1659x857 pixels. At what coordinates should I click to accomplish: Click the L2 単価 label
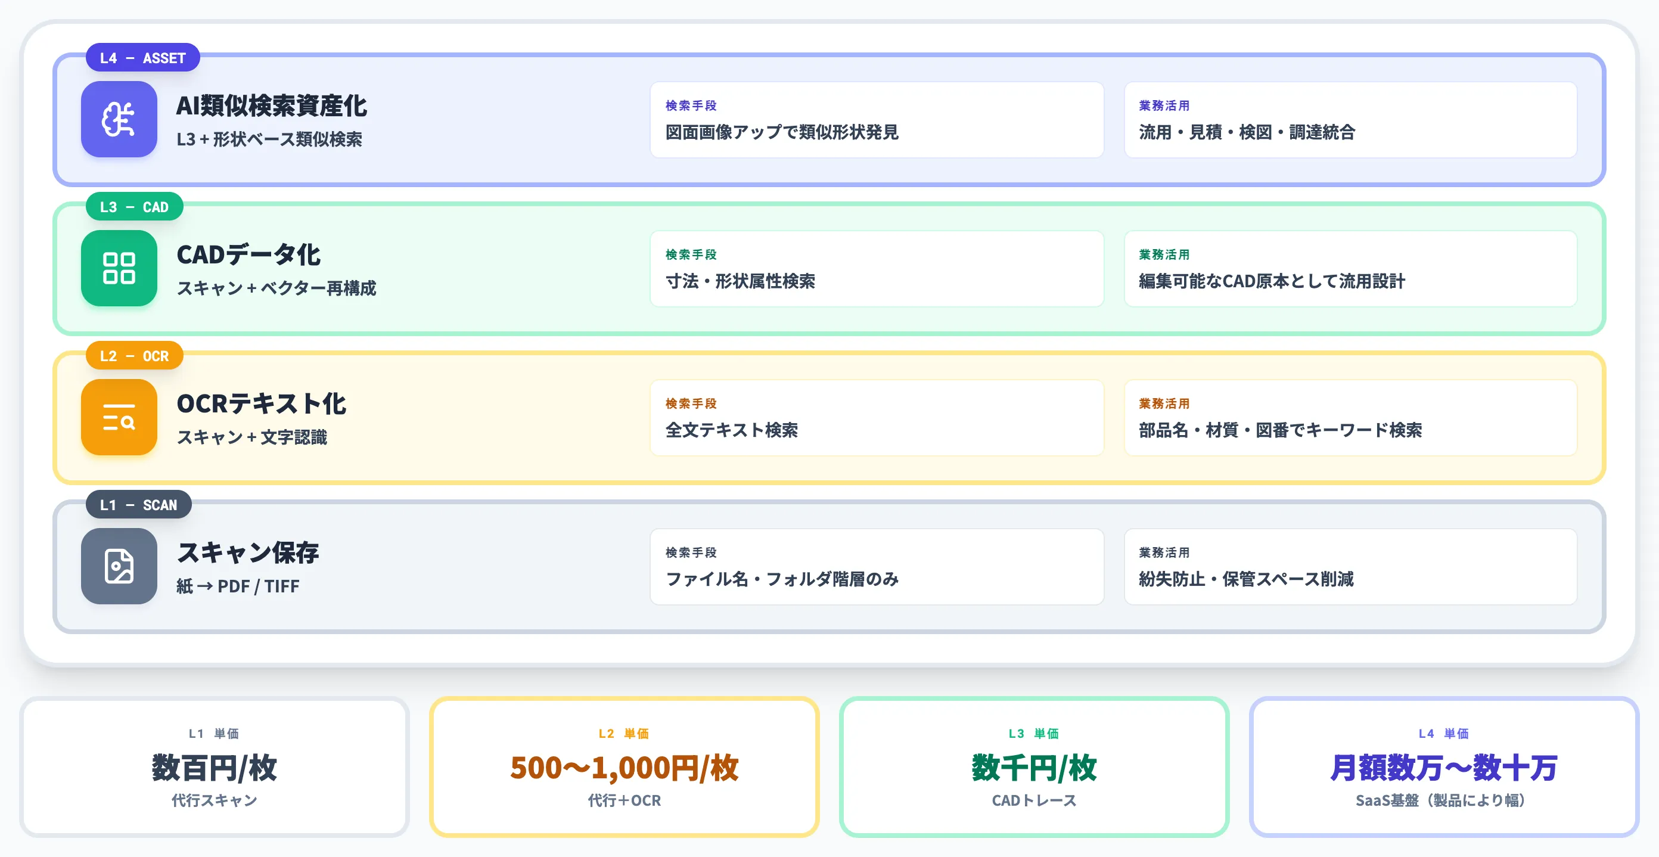pyautogui.click(x=623, y=734)
